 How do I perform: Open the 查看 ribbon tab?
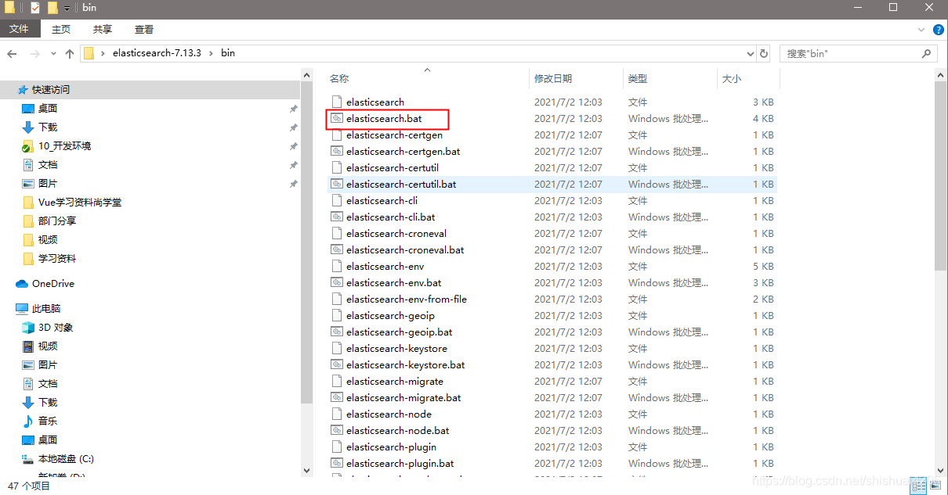click(x=144, y=29)
